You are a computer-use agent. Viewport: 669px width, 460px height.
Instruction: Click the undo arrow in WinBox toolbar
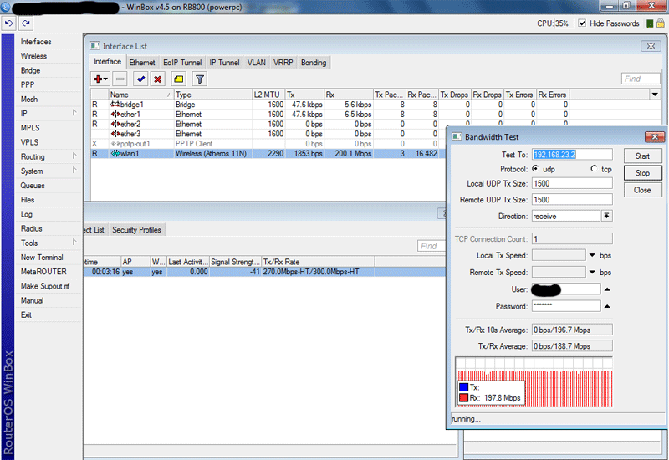pos(8,23)
